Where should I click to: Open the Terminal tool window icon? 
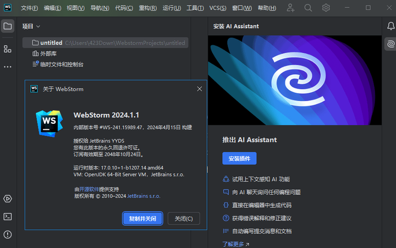(8, 217)
